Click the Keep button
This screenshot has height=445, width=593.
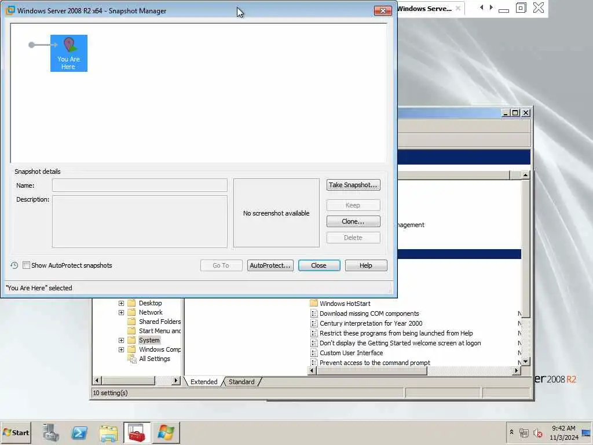[x=353, y=205]
